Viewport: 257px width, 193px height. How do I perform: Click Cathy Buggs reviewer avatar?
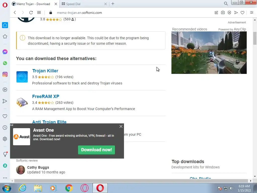pos(21,170)
